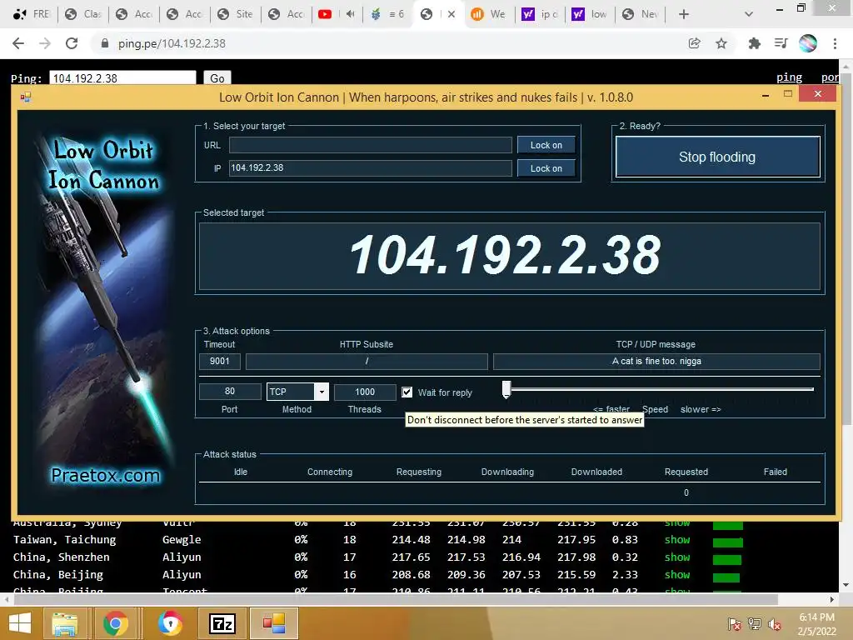
Task: Click the ping link at page top right
Action: (x=789, y=77)
